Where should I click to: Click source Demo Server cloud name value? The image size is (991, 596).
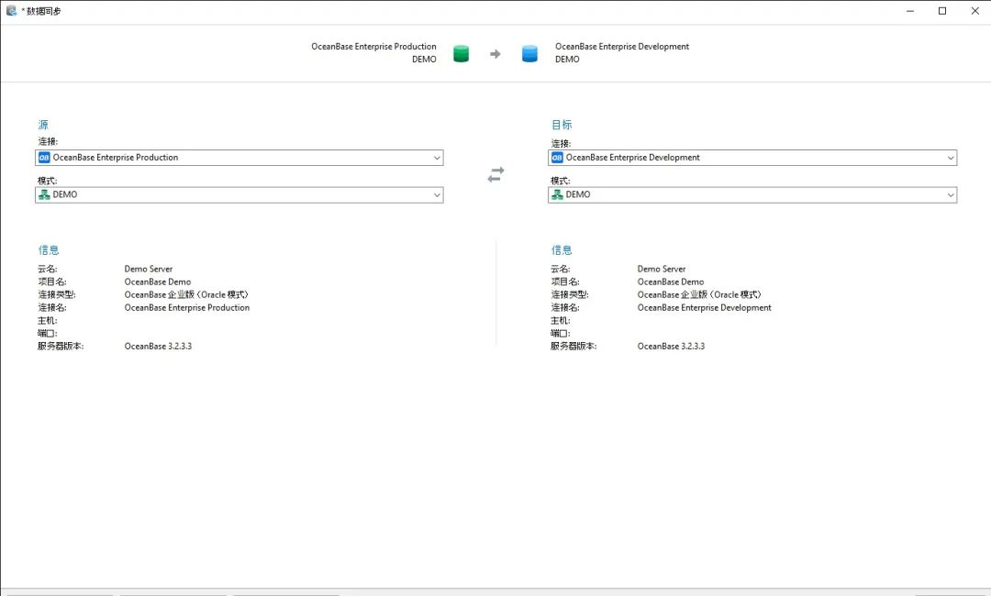149,269
